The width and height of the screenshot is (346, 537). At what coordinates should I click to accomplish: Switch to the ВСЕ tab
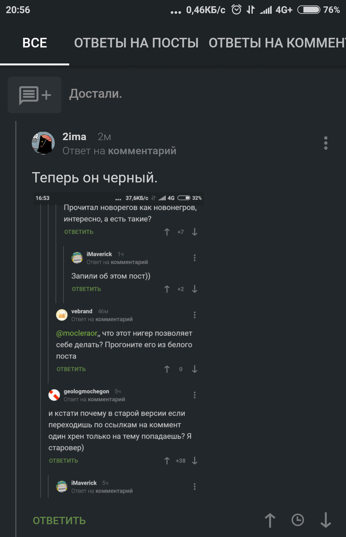[x=35, y=43]
